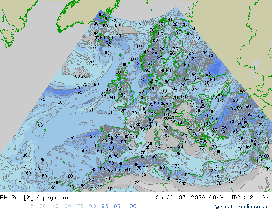Screen dimensions: 272x210
Task: Click the 60 value in the color legend
Action: click(x=68, y=207)
